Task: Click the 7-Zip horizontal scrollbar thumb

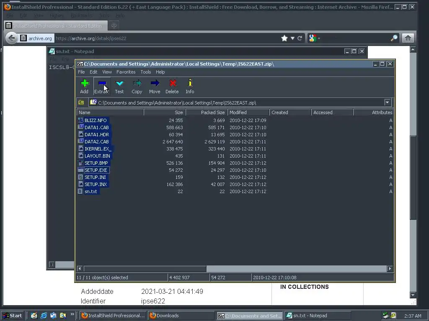Action: [x=145, y=269]
